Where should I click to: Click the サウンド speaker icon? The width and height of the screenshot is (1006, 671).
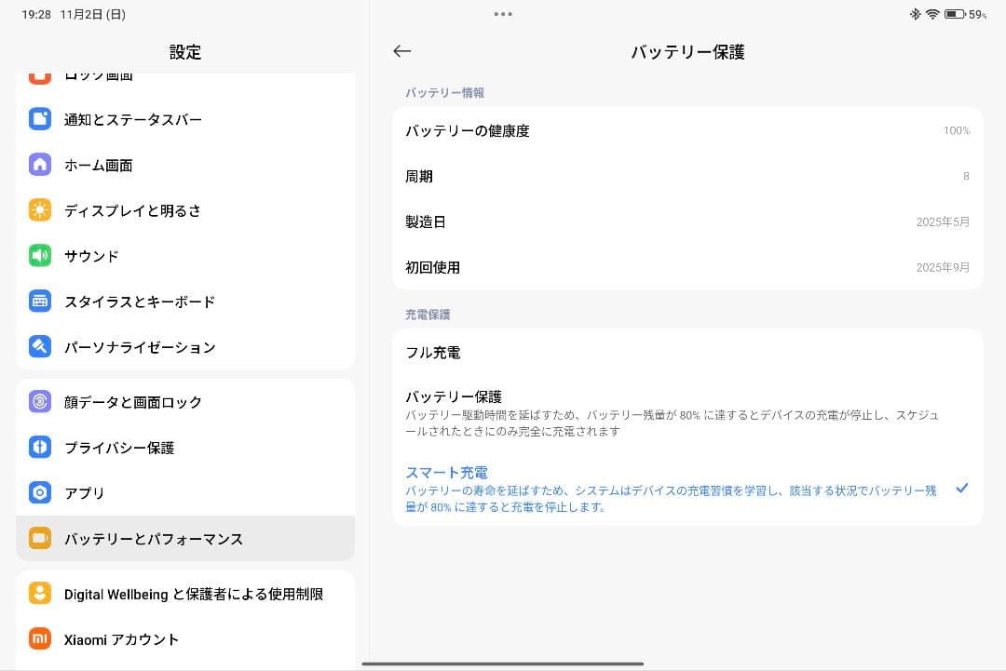pyautogui.click(x=39, y=256)
